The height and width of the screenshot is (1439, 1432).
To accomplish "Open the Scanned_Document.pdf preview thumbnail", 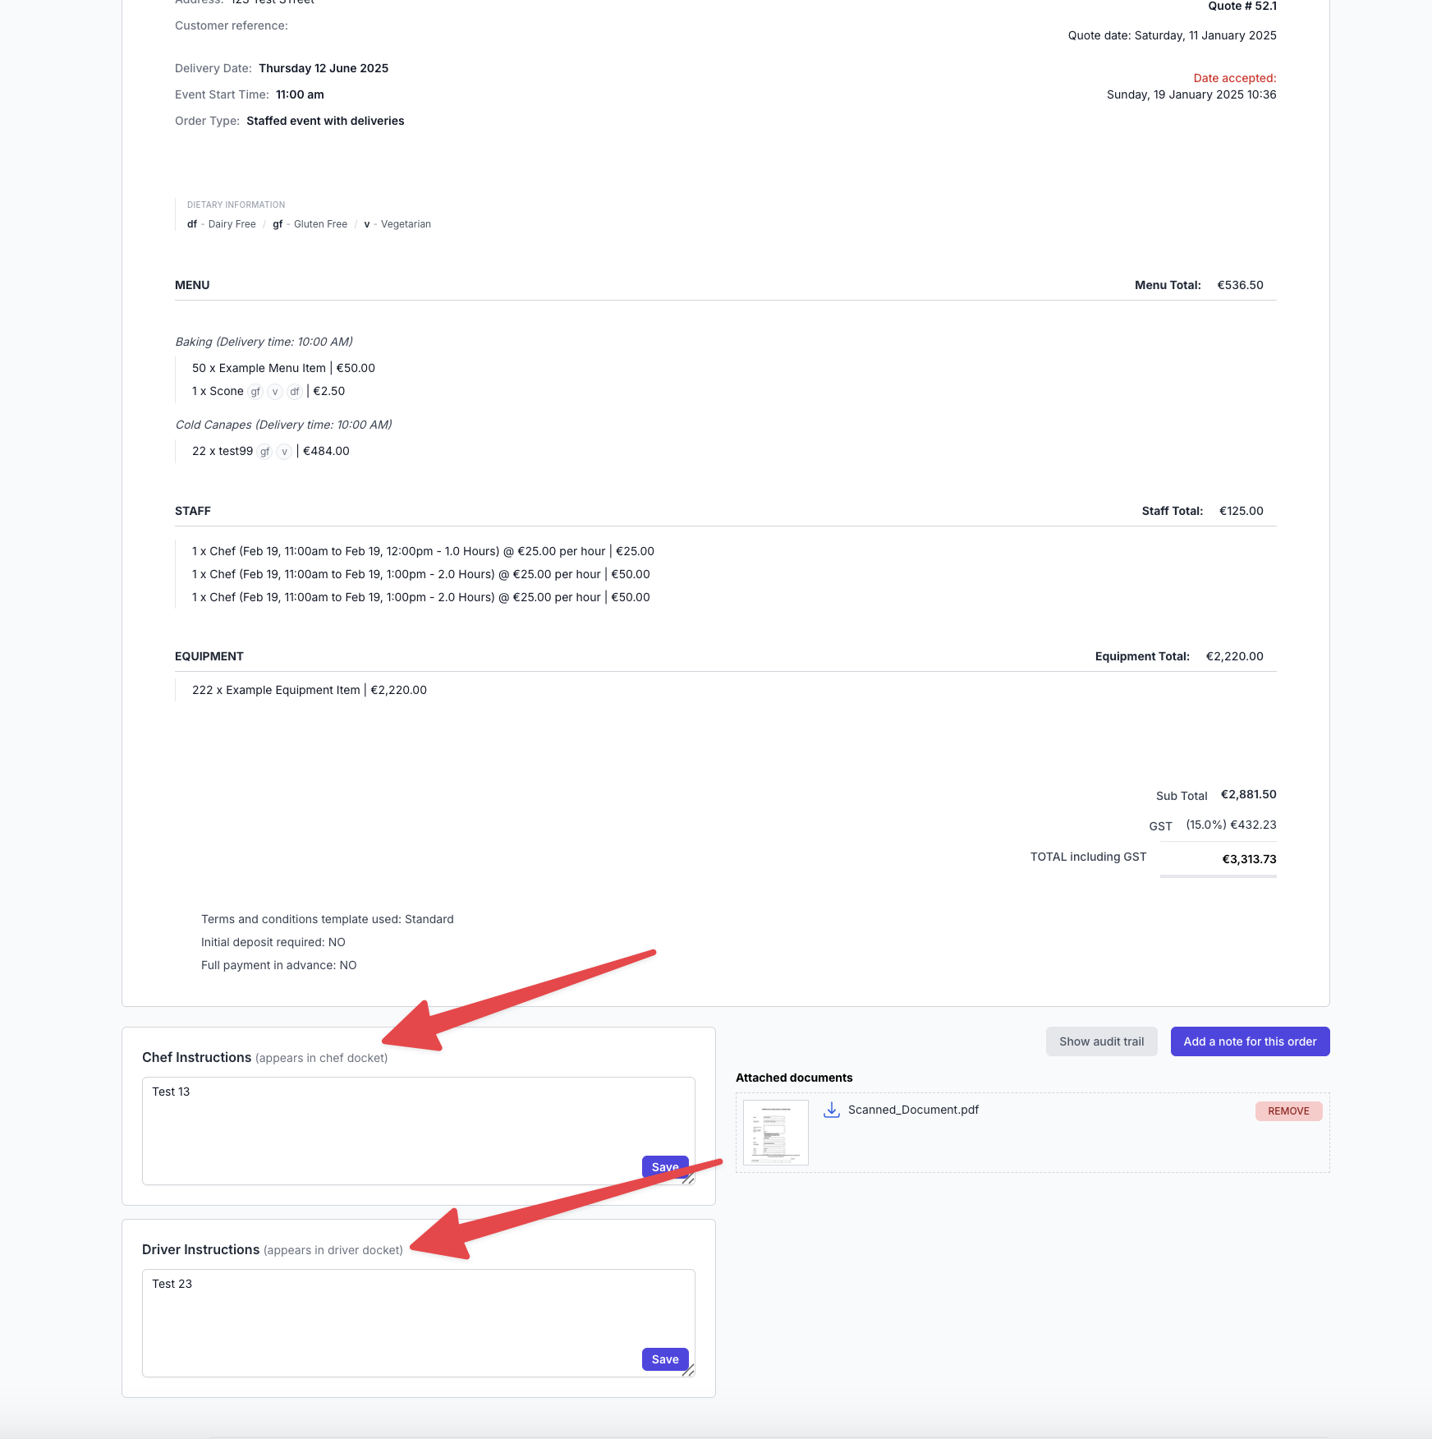I will 774,1133.
